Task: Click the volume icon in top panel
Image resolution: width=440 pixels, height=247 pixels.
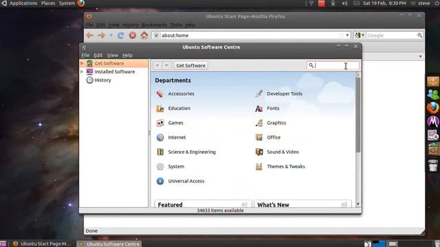Action: point(344,3)
